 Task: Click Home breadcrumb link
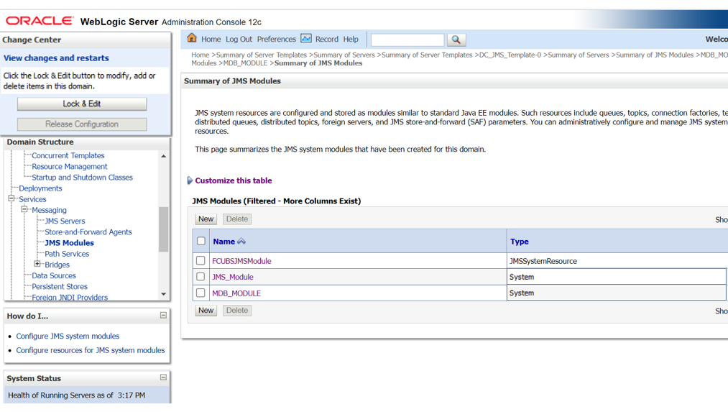tap(200, 55)
